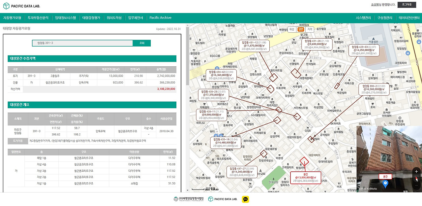Screen dimensions: 422x206
Task: Open the 자동평가모형 menu
Action: [12, 18]
